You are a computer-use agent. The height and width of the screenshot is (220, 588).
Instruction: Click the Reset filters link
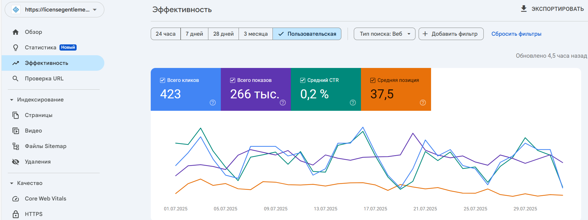[516, 34]
